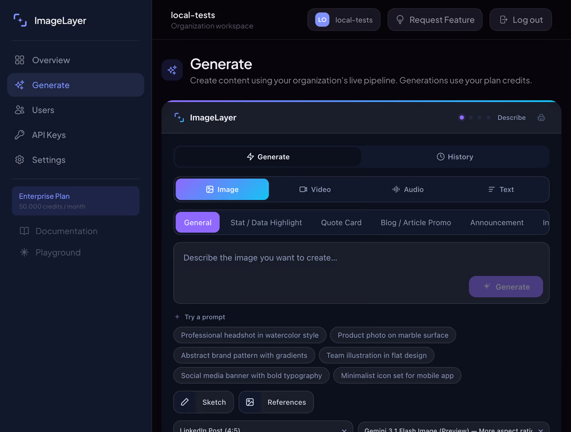Image resolution: width=571 pixels, height=432 pixels.
Task: Click the sparkle icon beside Generate heading
Action: pyautogui.click(x=172, y=70)
